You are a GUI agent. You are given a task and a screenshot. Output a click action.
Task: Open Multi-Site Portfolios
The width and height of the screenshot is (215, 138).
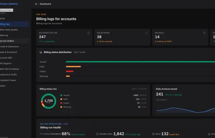[x=14, y=69]
